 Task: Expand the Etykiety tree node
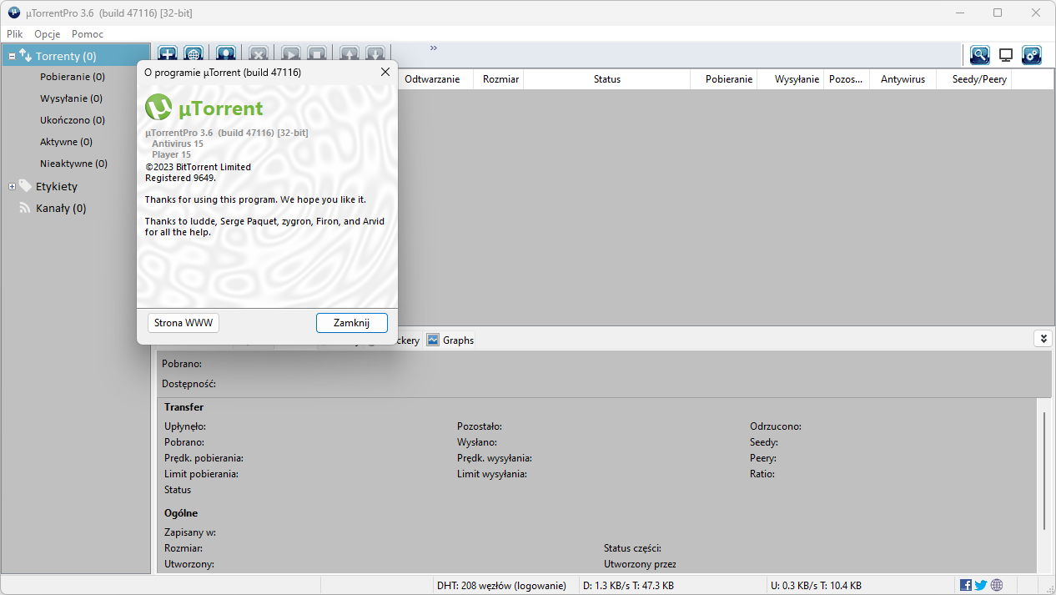(x=12, y=186)
